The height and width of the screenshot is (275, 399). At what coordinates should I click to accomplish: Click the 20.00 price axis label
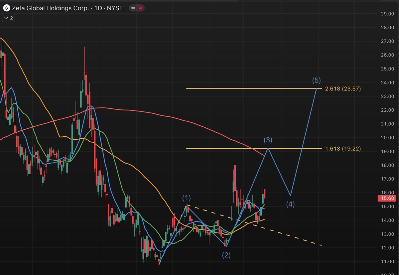(x=387, y=138)
